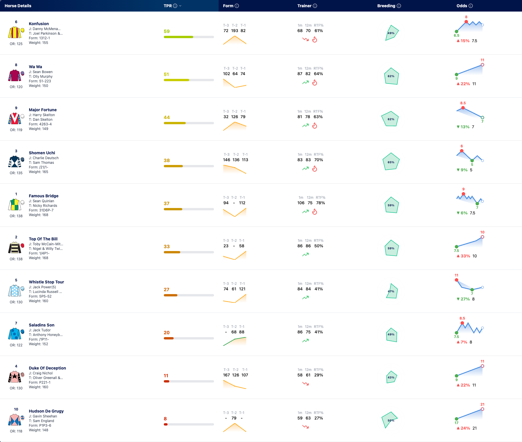Open the Famous Bridge horse link
The height and width of the screenshot is (442, 522).
coord(44,196)
